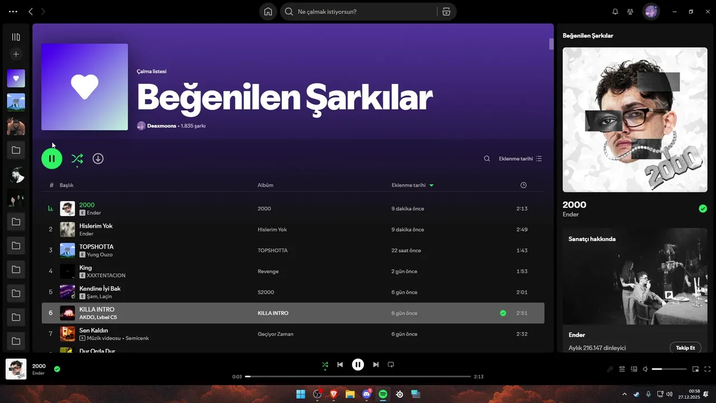Select the track 'Kendine İyi Bak'
Image resolution: width=716 pixels, height=403 pixels.
coord(293,292)
